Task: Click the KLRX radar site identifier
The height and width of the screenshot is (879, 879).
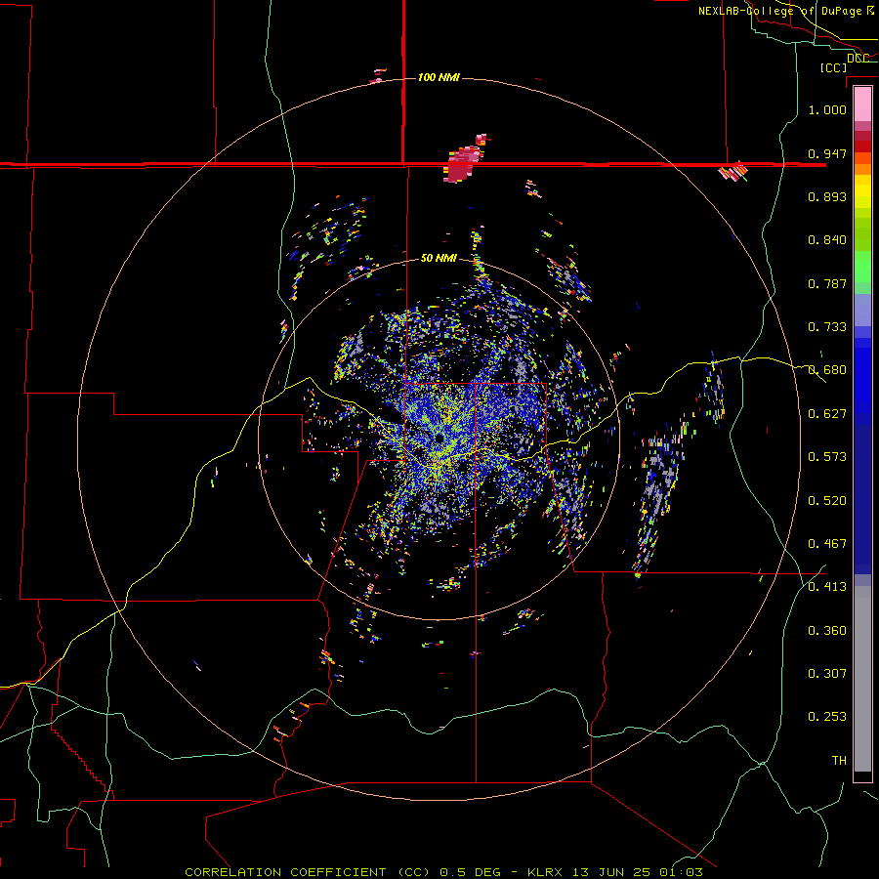Action: tap(546, 872)
